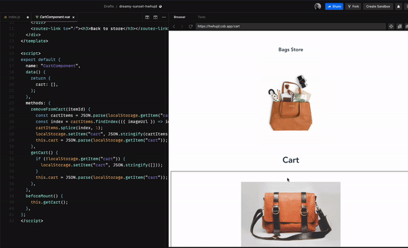This screenshot has width=408, height=248.
Task: Fork this sandbox
Action: coord(354,7)
